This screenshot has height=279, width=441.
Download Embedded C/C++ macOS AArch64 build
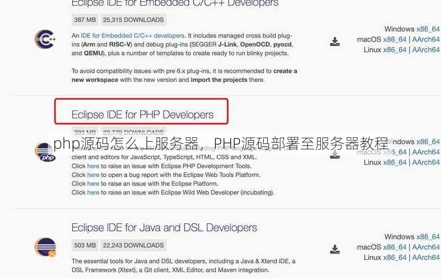pos(426,39)
